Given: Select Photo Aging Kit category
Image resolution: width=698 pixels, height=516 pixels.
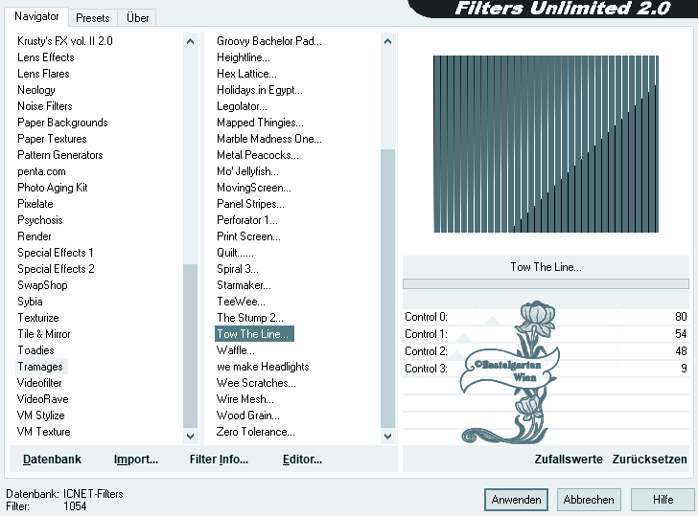Looking at the screenshot, I should point(53,188).
